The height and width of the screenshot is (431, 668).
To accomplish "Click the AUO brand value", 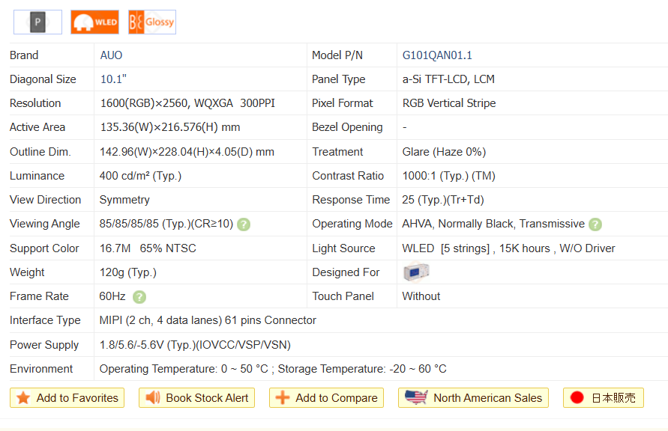I will (111, 55).
